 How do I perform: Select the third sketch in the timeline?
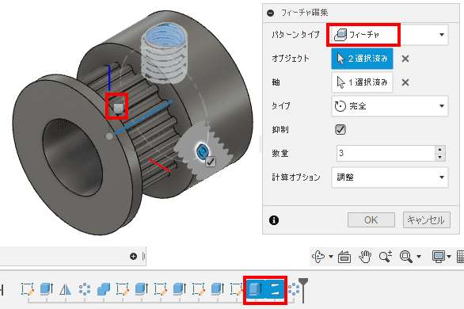coord(161,289)
